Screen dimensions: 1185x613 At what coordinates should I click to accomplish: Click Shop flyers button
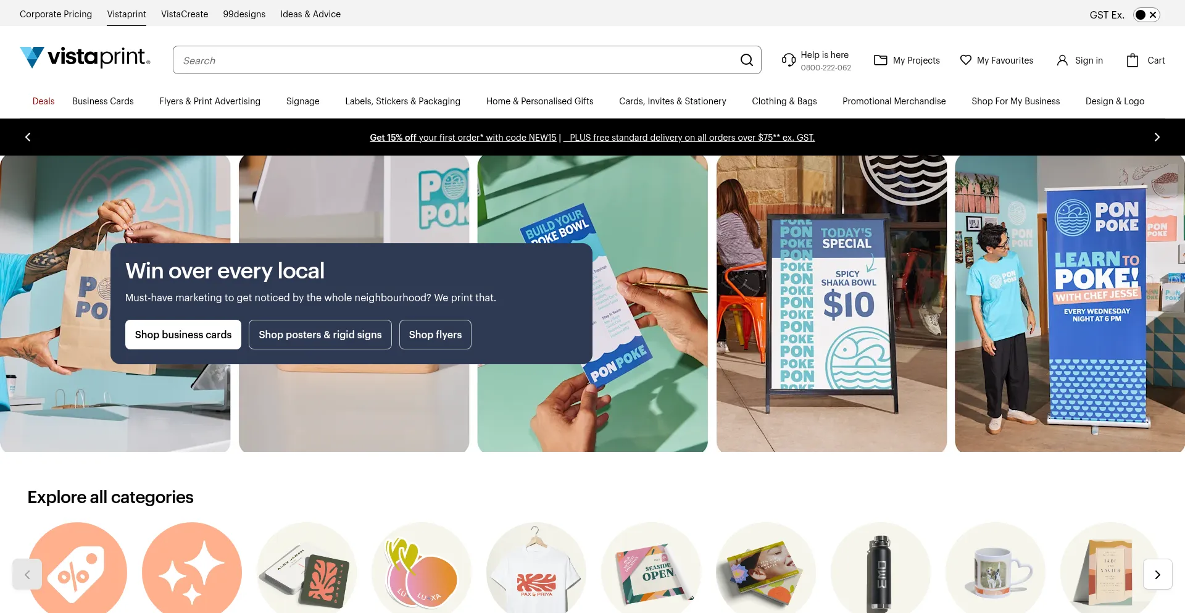click(435, 335)
